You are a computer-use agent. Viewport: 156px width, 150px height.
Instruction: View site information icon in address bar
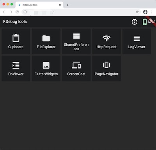point(25,12)
